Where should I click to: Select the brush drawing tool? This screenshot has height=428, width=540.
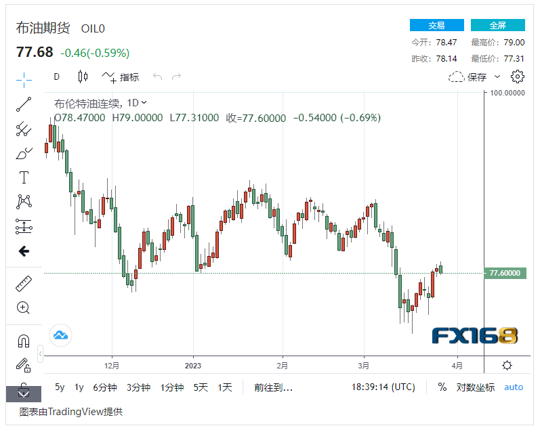click(24, 153)
